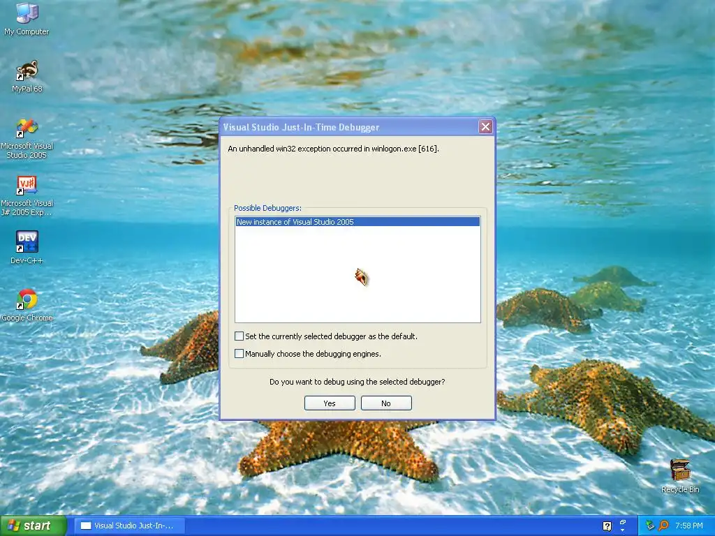Click the help question mark tray icon
Viewport: 715px width, 536px height.
(x=607, y=526)
